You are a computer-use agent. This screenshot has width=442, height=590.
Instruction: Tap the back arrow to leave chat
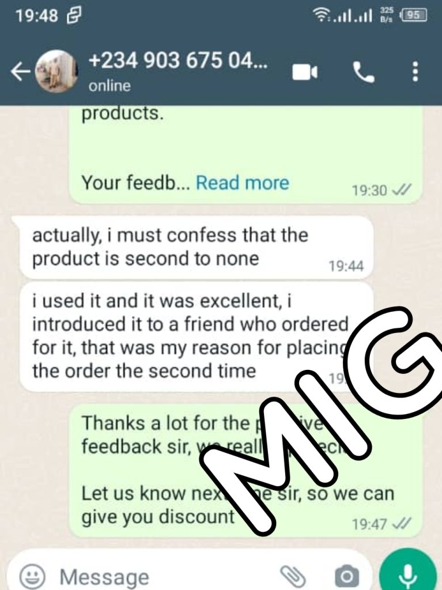[20, 71]
